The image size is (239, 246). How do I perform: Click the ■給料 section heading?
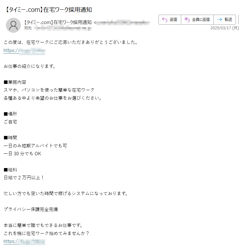pos(11,170)
